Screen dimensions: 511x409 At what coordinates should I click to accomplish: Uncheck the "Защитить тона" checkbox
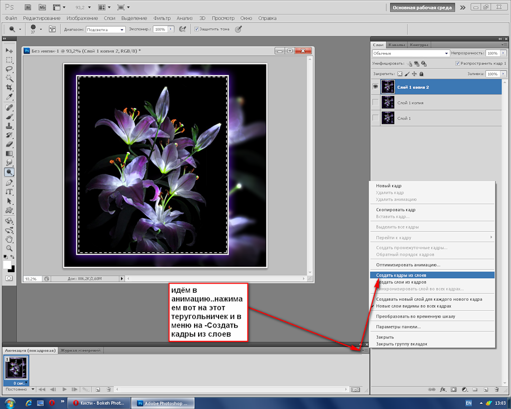pyautogui.click(x=197, y=29)
